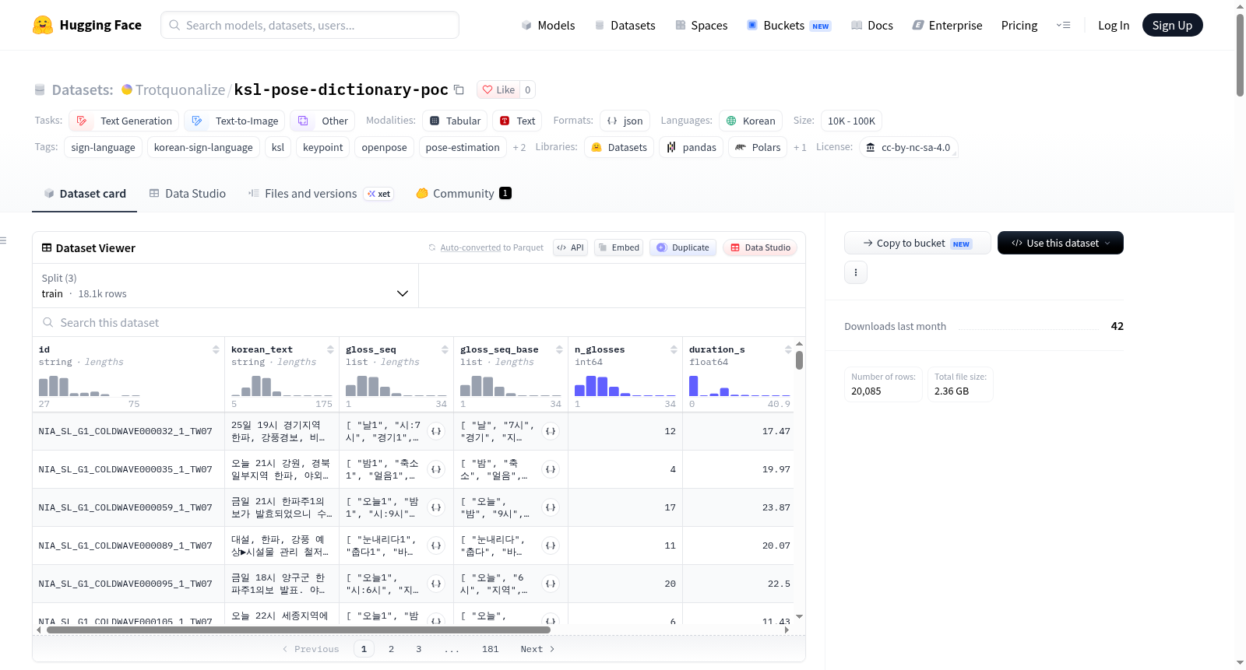Click Copy to bucket button
The width and height of the screenshot is (1246, 670).
(917, 243)
